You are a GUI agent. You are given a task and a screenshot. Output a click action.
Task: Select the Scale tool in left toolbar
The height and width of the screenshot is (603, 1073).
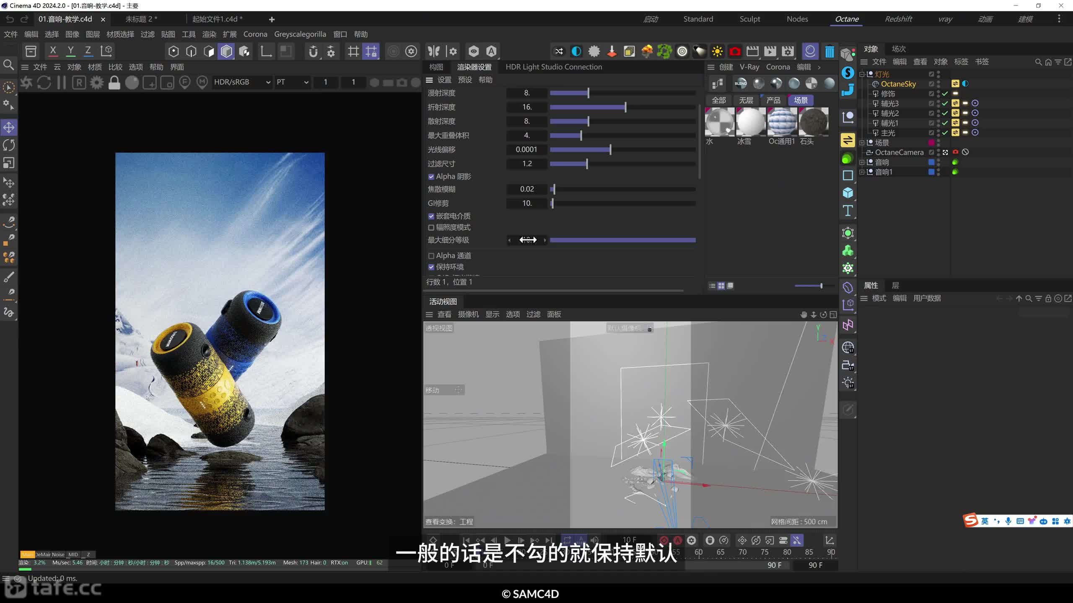9,162
